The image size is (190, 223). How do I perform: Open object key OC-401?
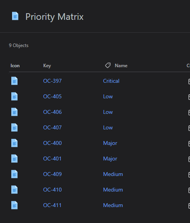tap(52, 159)
